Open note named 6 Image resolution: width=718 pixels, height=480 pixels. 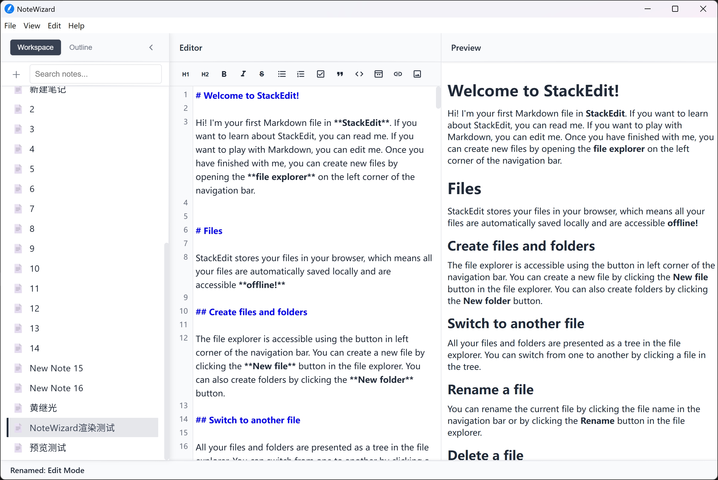83,189
